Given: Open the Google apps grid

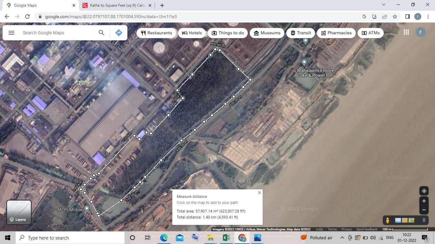Looking at the screenshot, I should coord(406,32).
